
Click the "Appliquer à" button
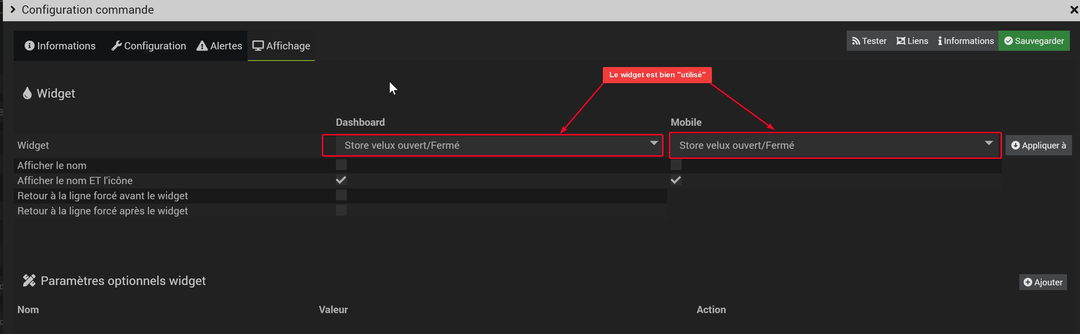[1038, 145]
